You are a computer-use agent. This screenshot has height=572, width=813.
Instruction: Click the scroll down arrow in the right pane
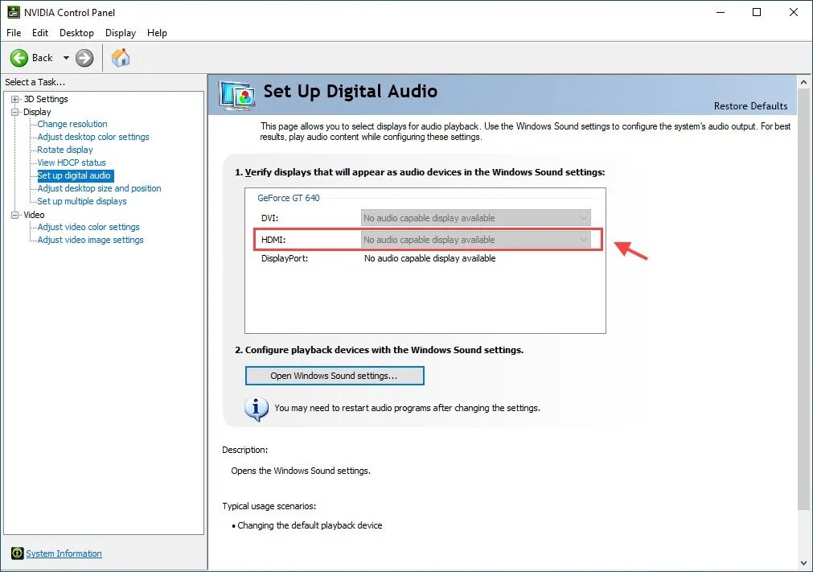(x=803, y=563)
